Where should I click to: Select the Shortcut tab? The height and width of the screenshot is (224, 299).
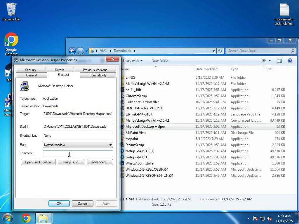(63, 75)
